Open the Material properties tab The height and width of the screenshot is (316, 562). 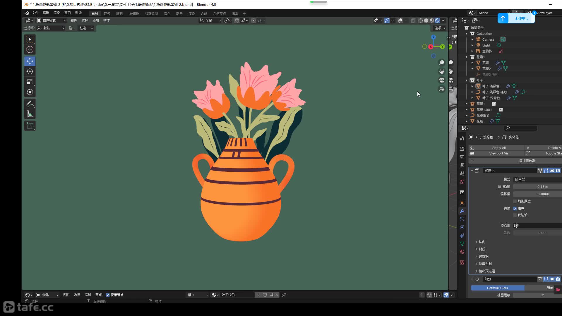point(462,252)
